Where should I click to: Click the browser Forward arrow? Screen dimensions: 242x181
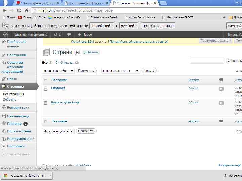pyautogui.click(x=11, y=11)
